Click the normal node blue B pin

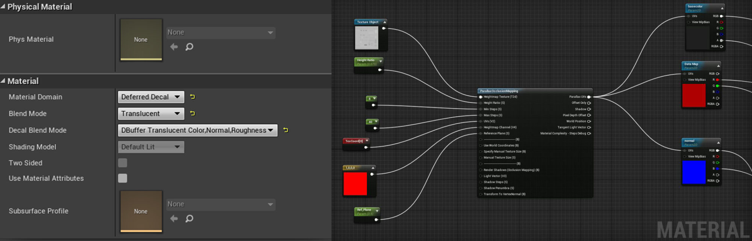(x=717, y=169)
